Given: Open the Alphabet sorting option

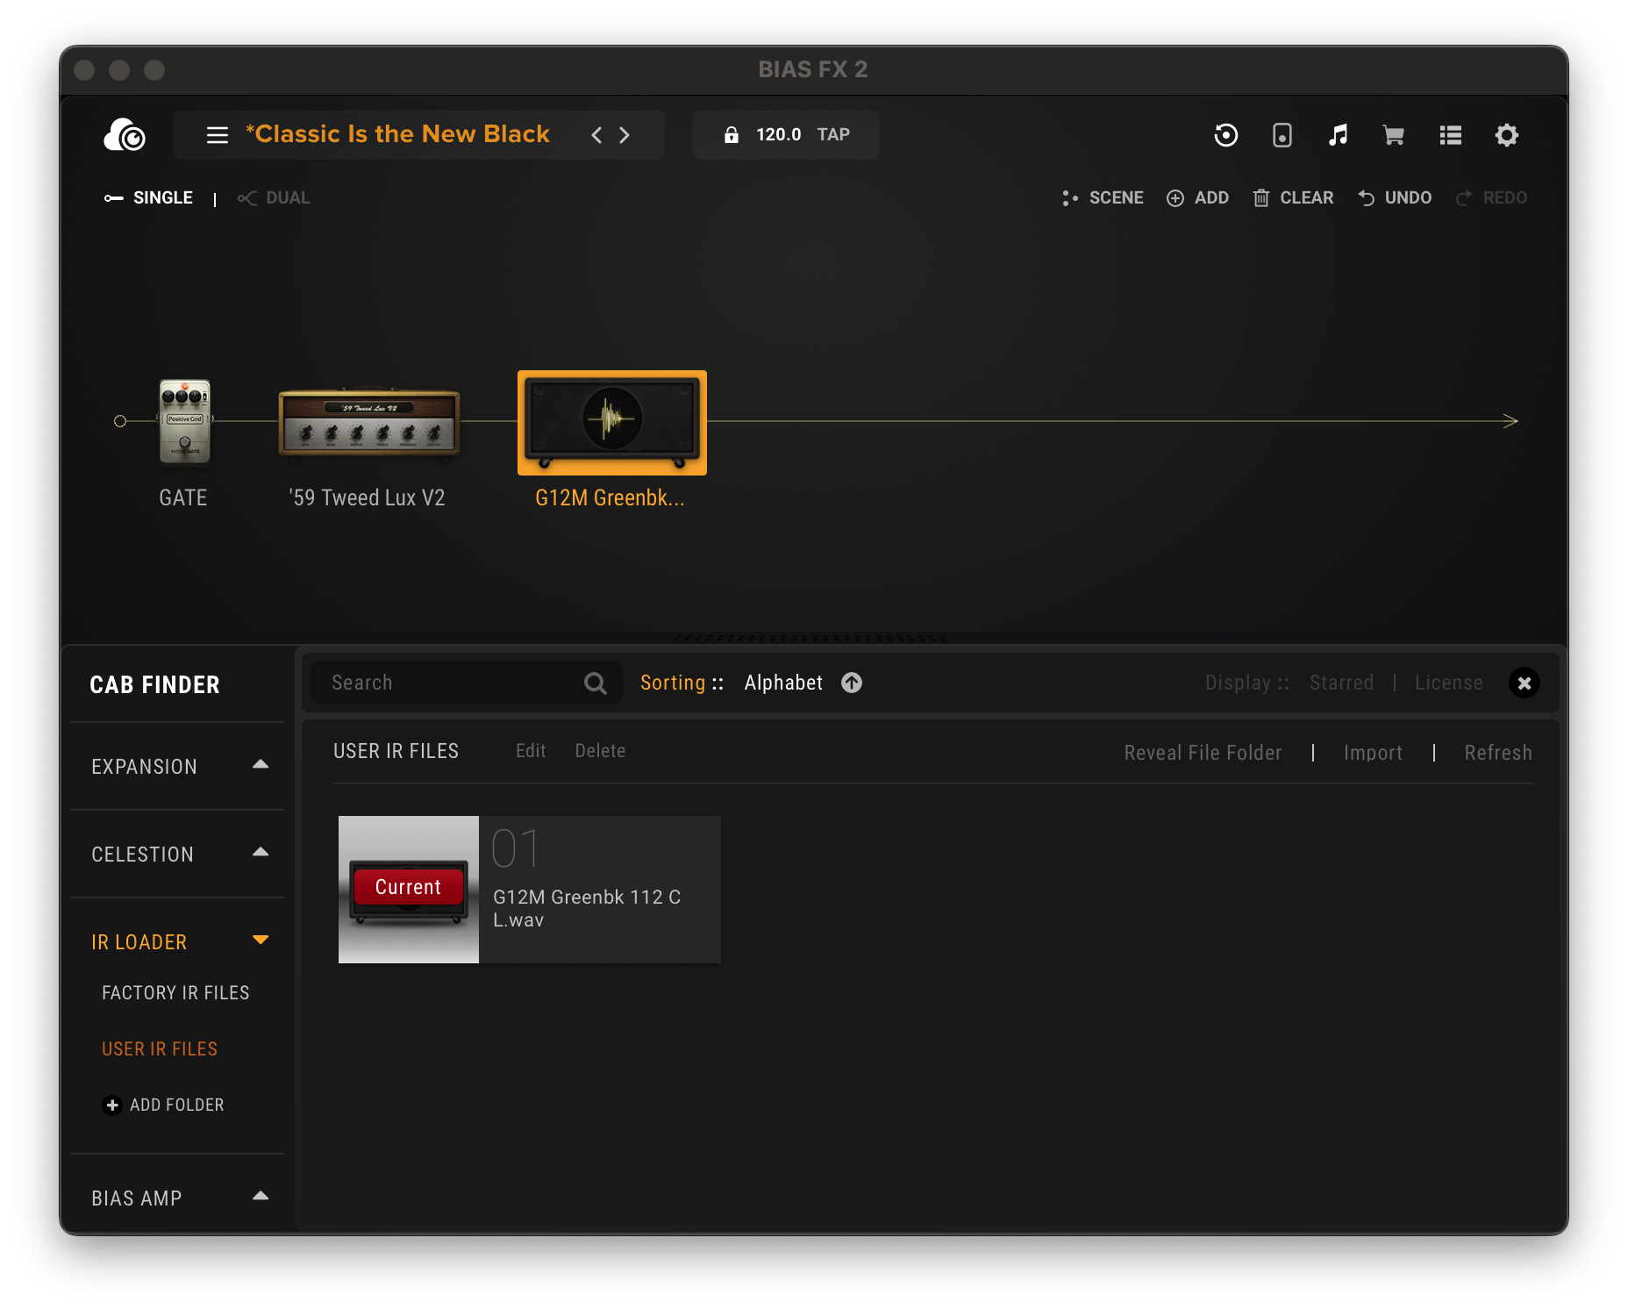Looking at the screenshot, I should [x=783, y=683].
